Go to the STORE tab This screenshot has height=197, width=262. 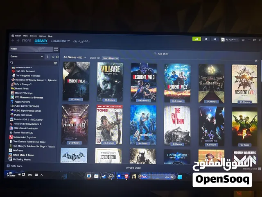(x=26, y=41)
